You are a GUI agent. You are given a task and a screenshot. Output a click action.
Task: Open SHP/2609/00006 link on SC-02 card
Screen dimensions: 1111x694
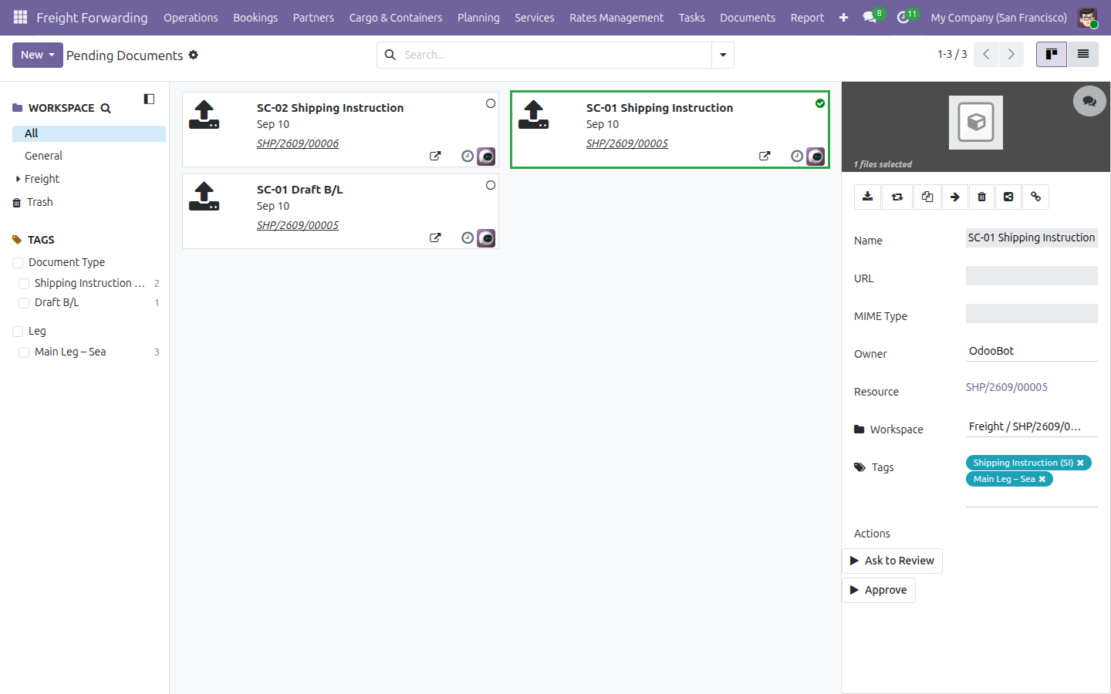pos(298,143)
